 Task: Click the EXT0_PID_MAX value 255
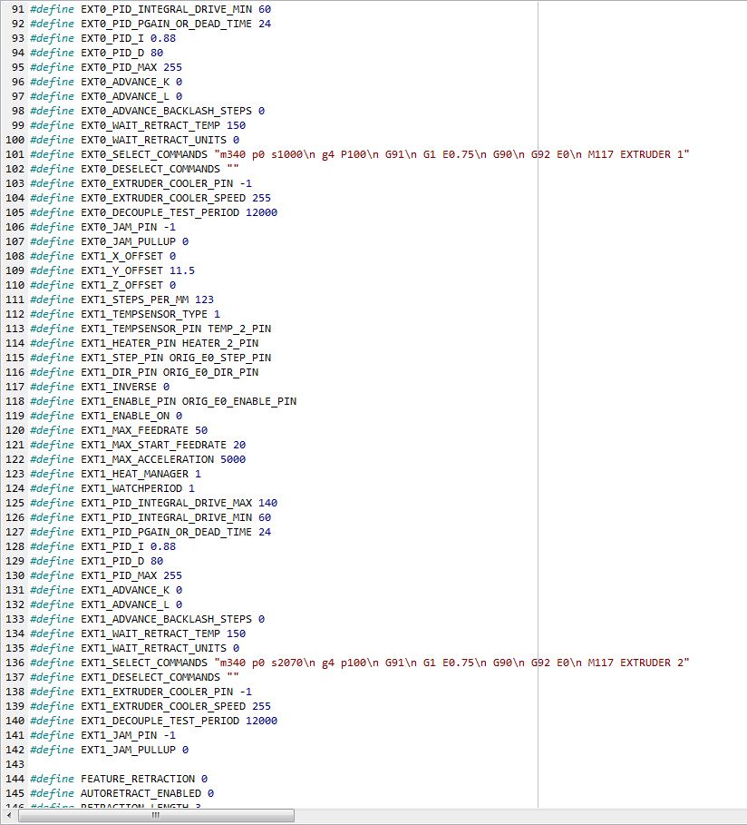tap(172, 67)
